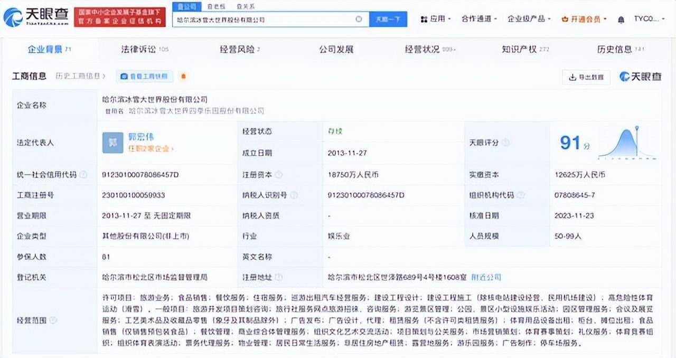This screenshot has height=358, width=676.
Task: Click the 91分 score value
Action: coord(575,143)
